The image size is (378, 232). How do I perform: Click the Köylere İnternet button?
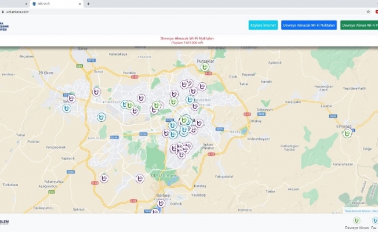(263, 26)
